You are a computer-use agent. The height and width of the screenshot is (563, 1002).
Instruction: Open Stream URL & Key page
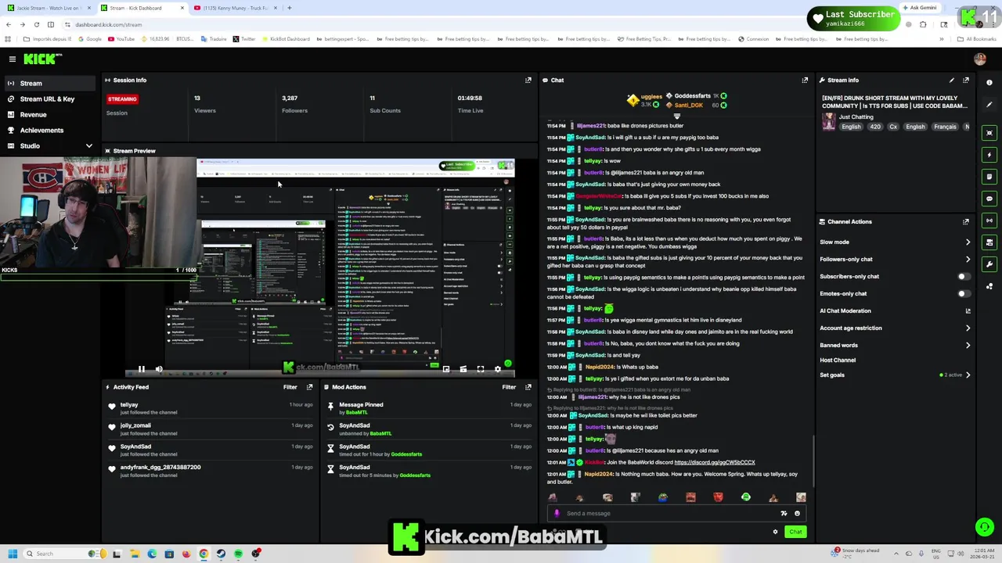coord(49,99)
